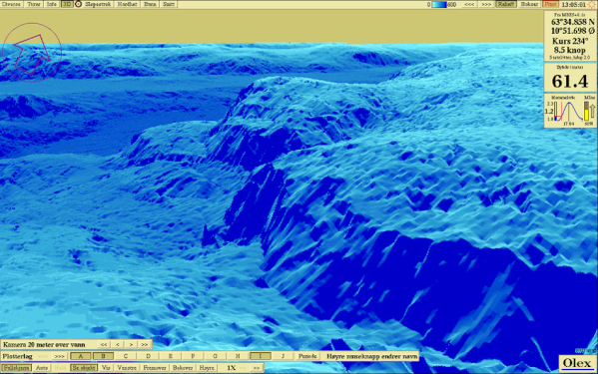Image resolution: width=598 pixels, height=374 pixels.
Task: Toggle the 3D view button
Action: (67, 4)
